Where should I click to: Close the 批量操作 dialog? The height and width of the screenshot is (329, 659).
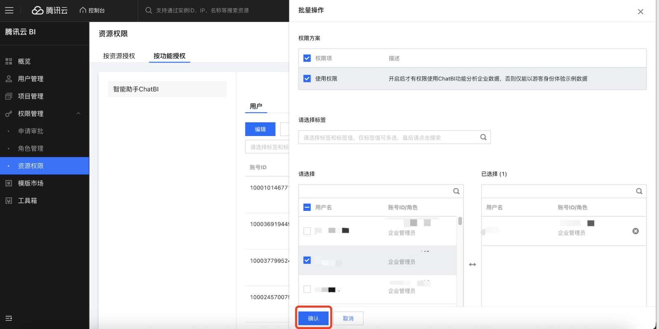coord(640,12)
